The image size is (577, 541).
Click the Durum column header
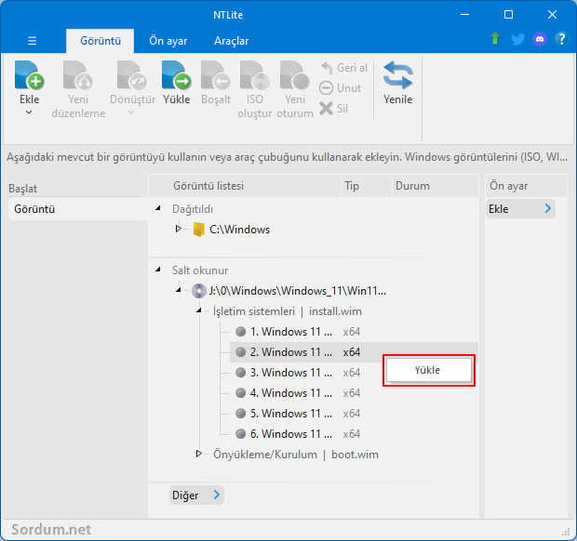tap(436, 186)
